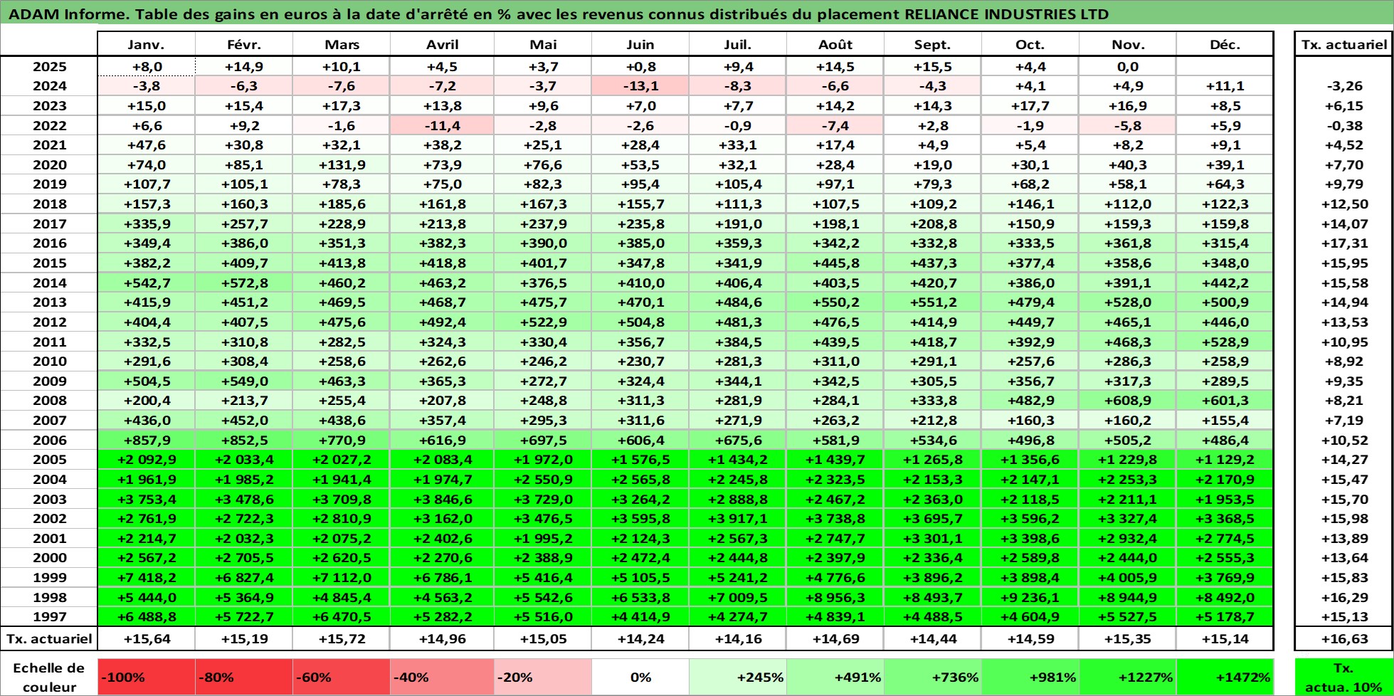This screenshot has width=1394, height=696.
Task: Click the -100% red color scale swatch
Action: [146, 677]
